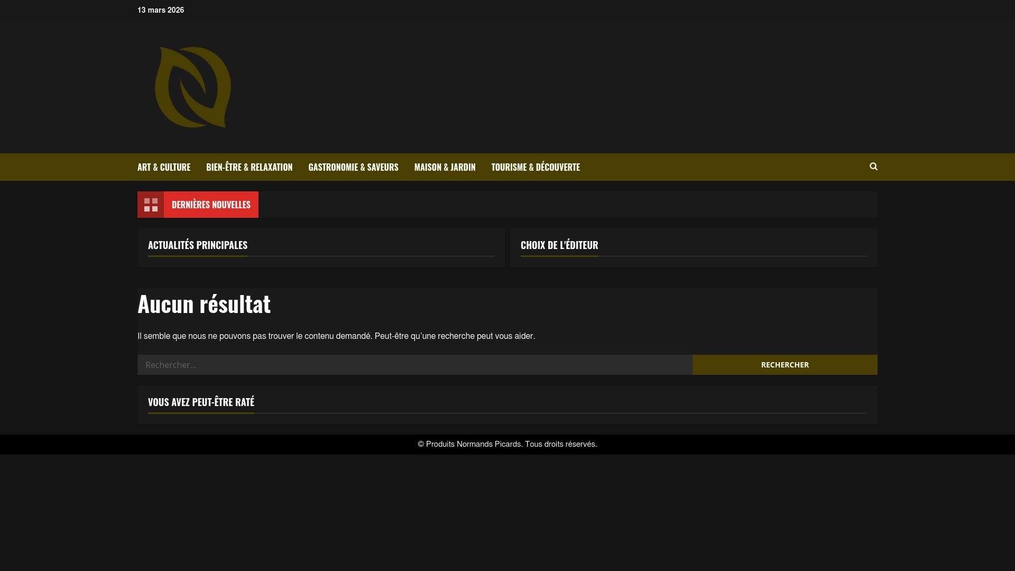Focus the Rechercher… search input field
1015x571 pixels.
pos(415,365)
